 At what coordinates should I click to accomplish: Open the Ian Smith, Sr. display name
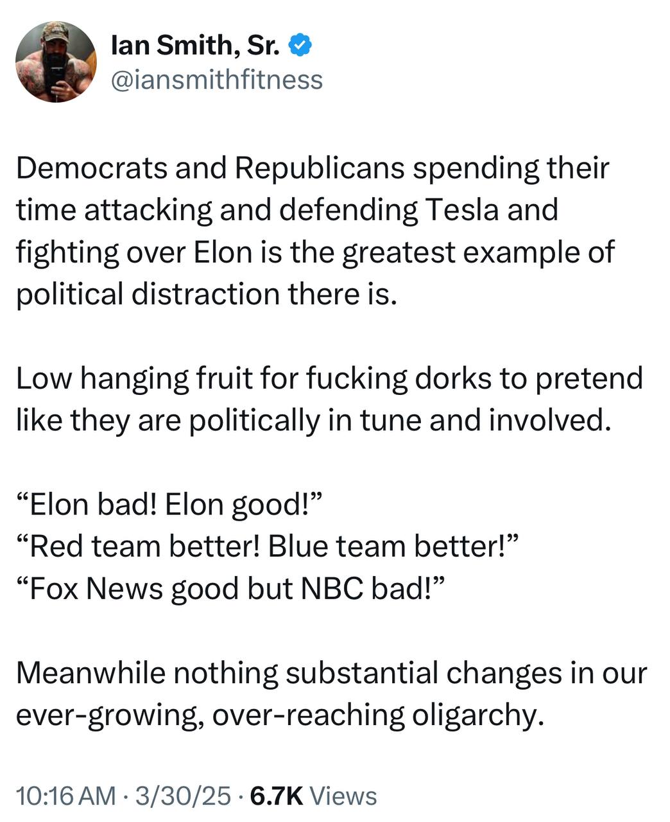point(197,45)
